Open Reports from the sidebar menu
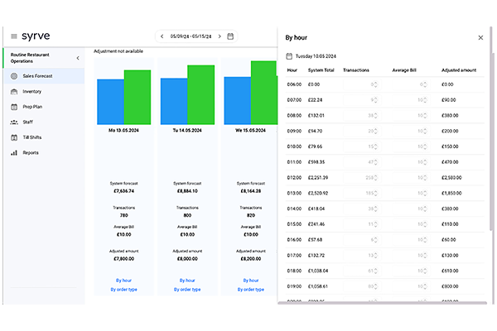 pyautogui.click(x=31, y=152)
